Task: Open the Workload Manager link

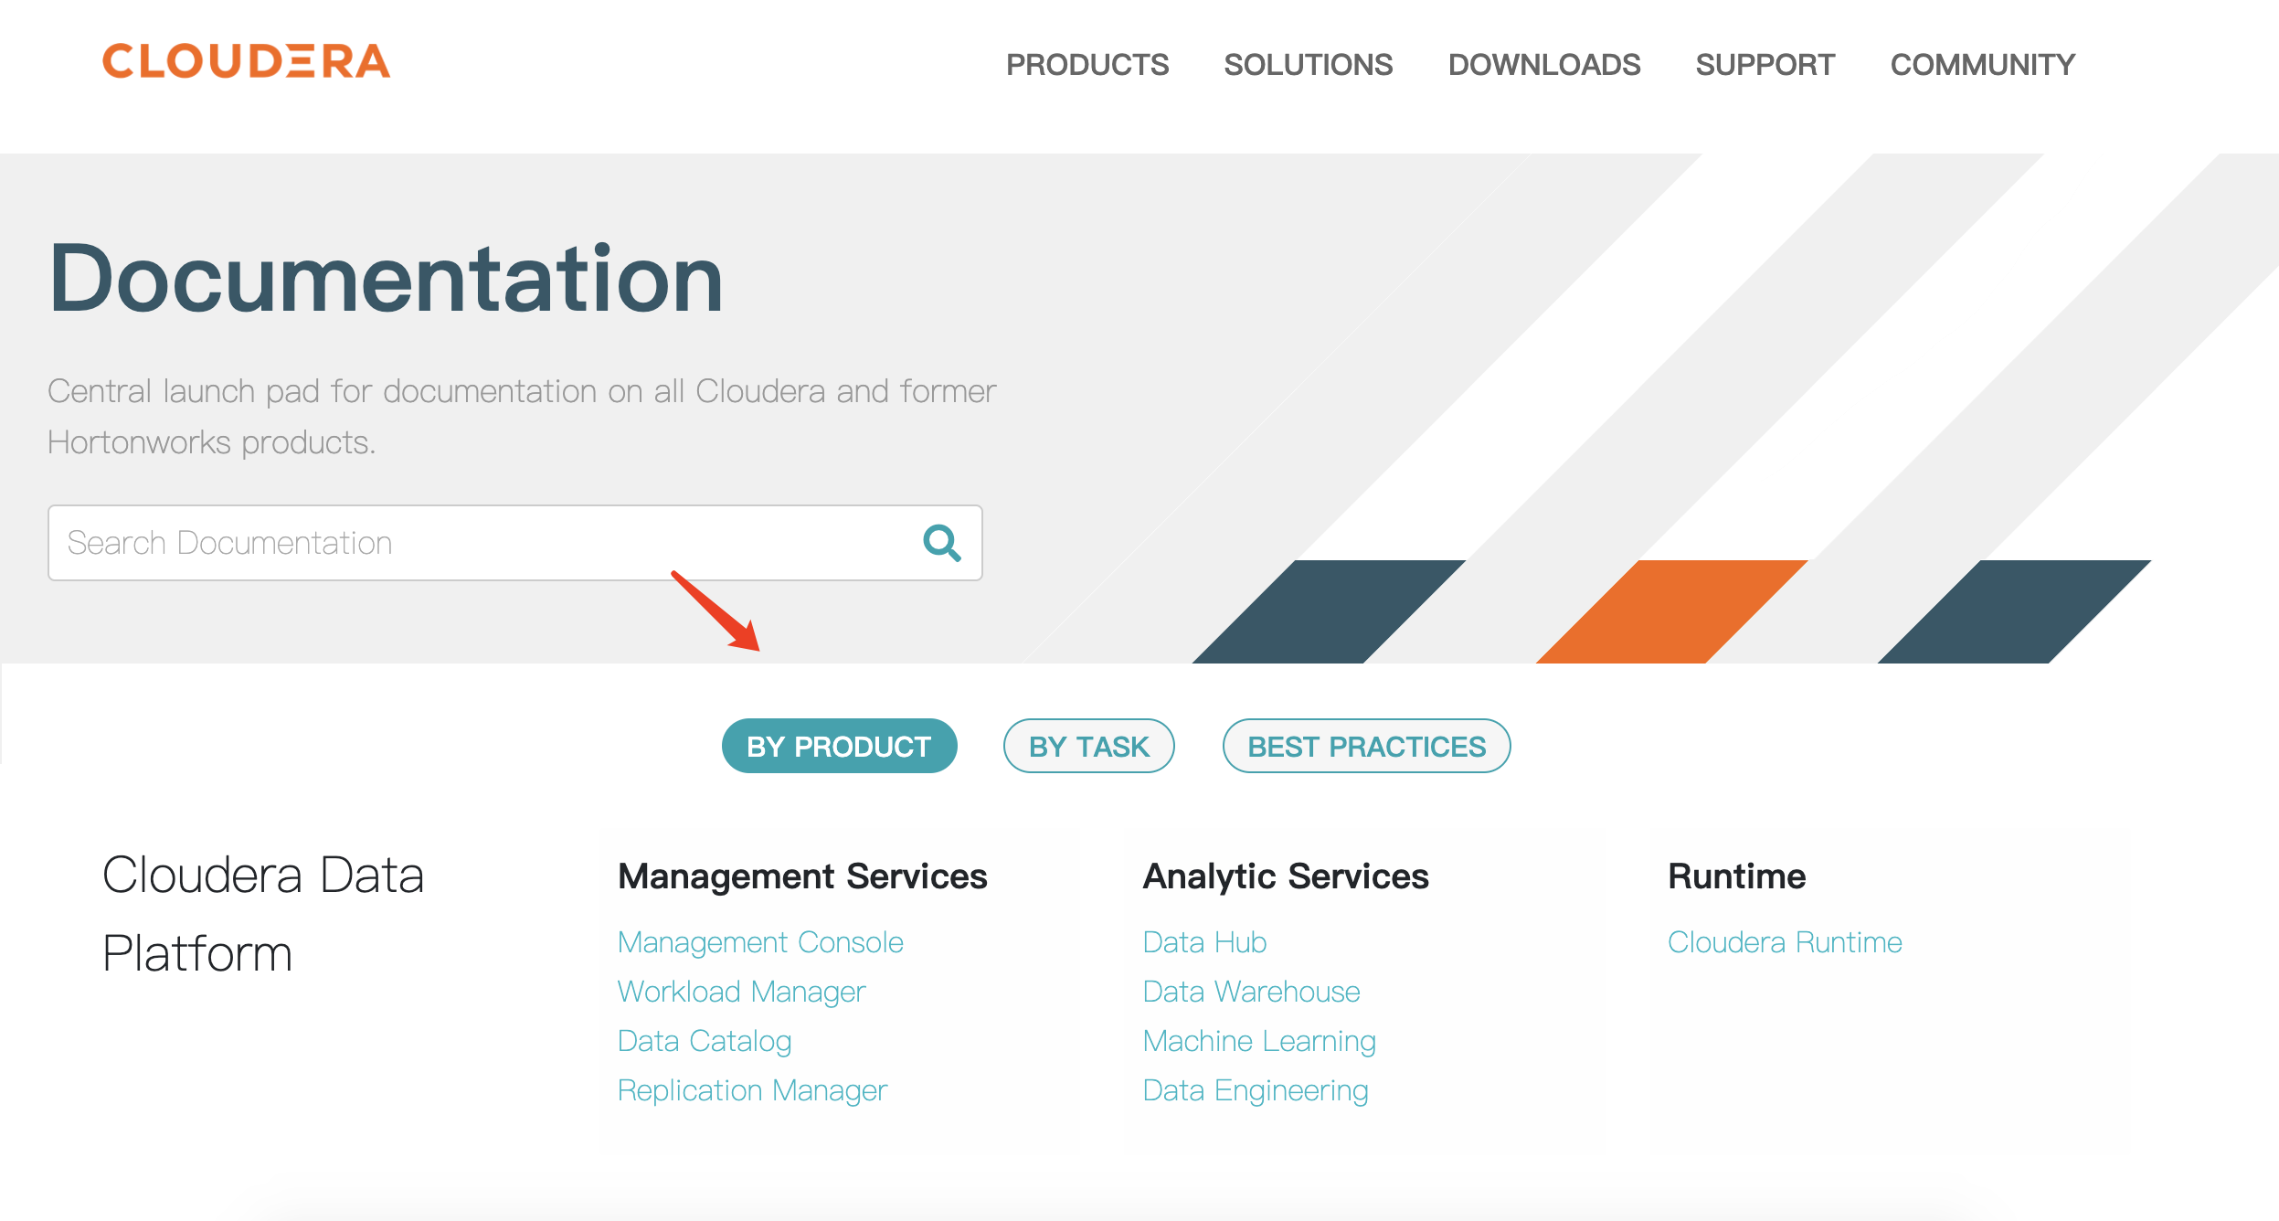Action: tap(741, 992)
